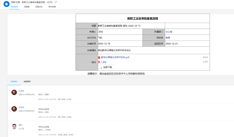Click the 办公室 department link in the form
Screen dimensions: 234x137
click(x=169, y=31)
